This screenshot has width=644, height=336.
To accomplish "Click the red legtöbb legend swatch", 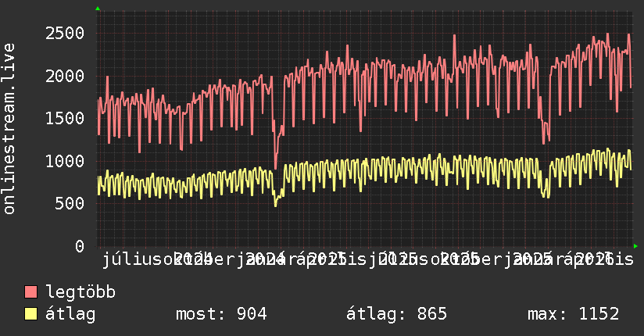I will pyautogui.click(x=30, y=292).
